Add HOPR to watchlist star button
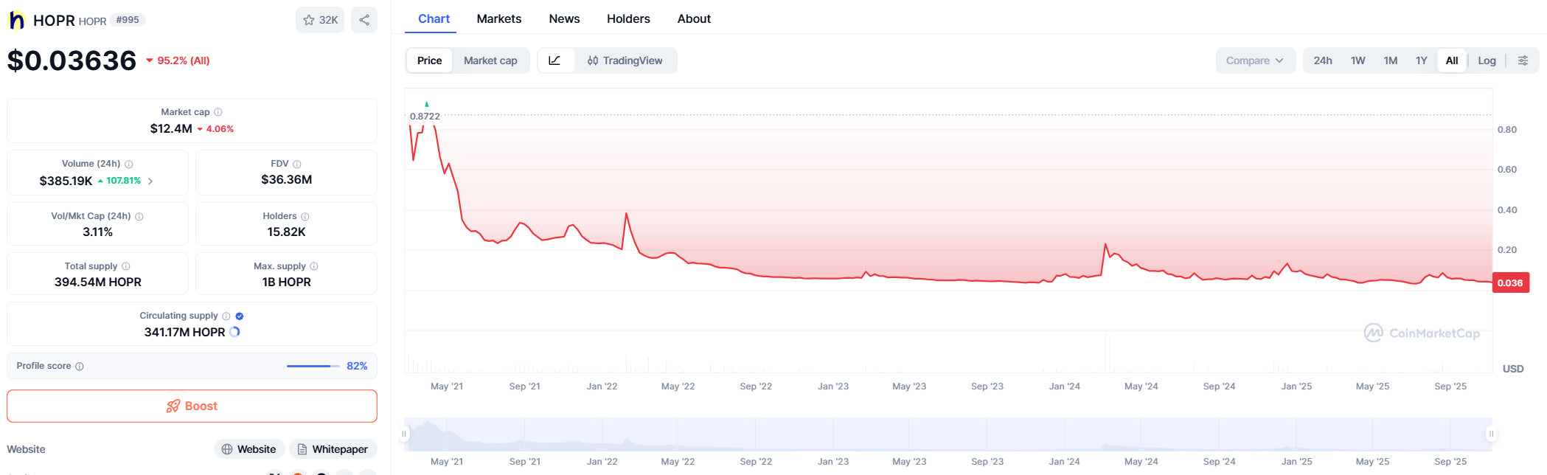 pos(320,20)
